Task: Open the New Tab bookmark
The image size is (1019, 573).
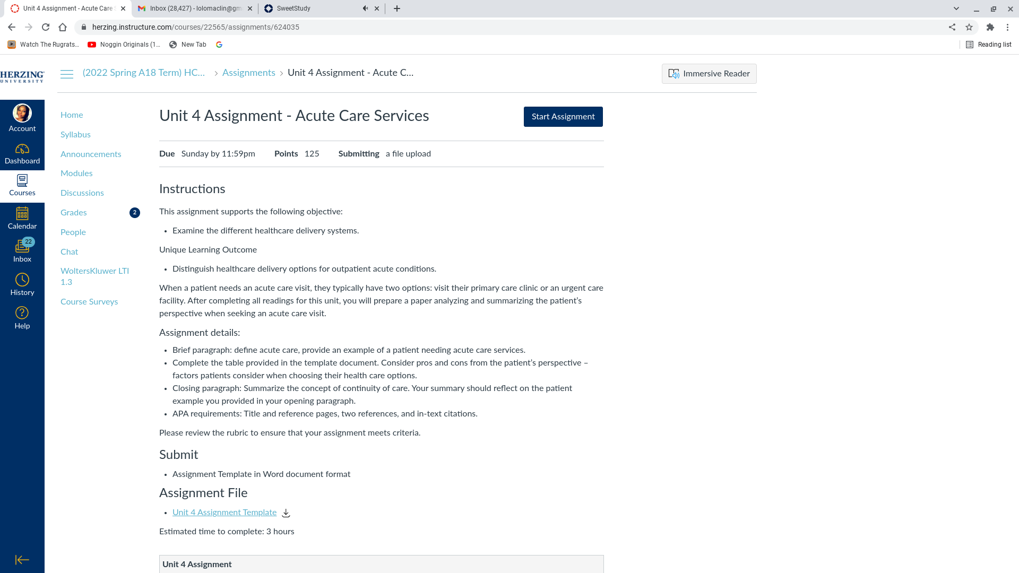Action: tap(188, 45)
